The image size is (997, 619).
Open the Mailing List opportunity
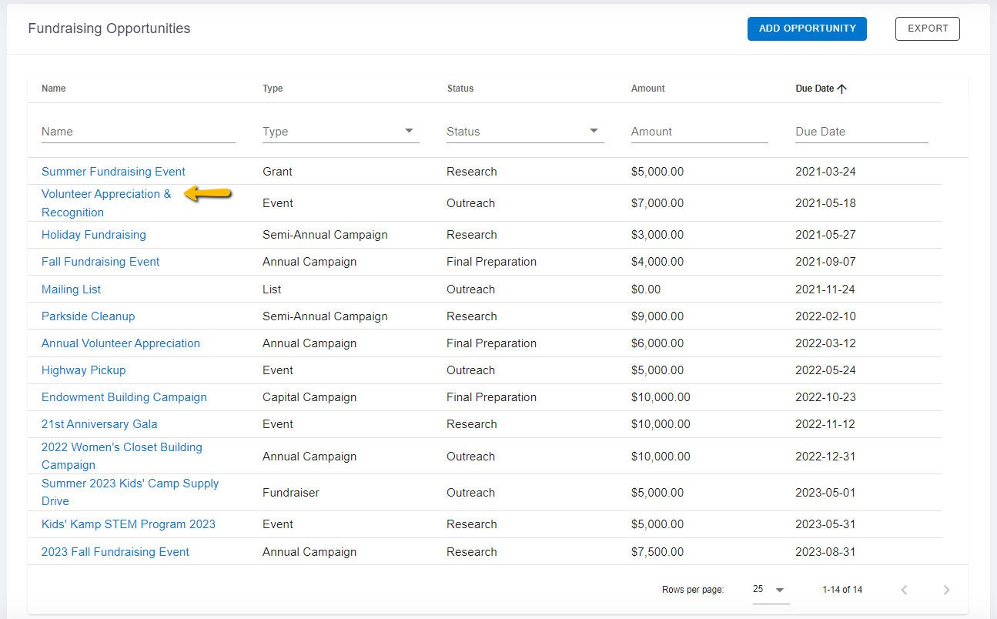[x=71, y=289]
